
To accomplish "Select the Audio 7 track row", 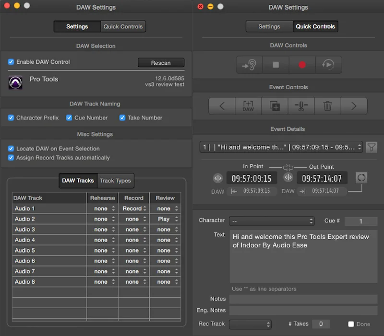I will [x=96, y=271].
